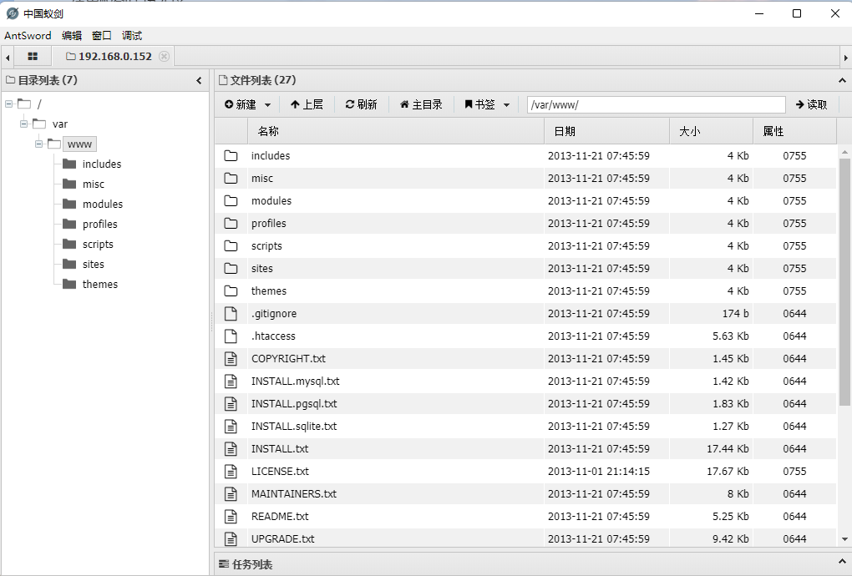Open the 调试 menu

(131, 36)
